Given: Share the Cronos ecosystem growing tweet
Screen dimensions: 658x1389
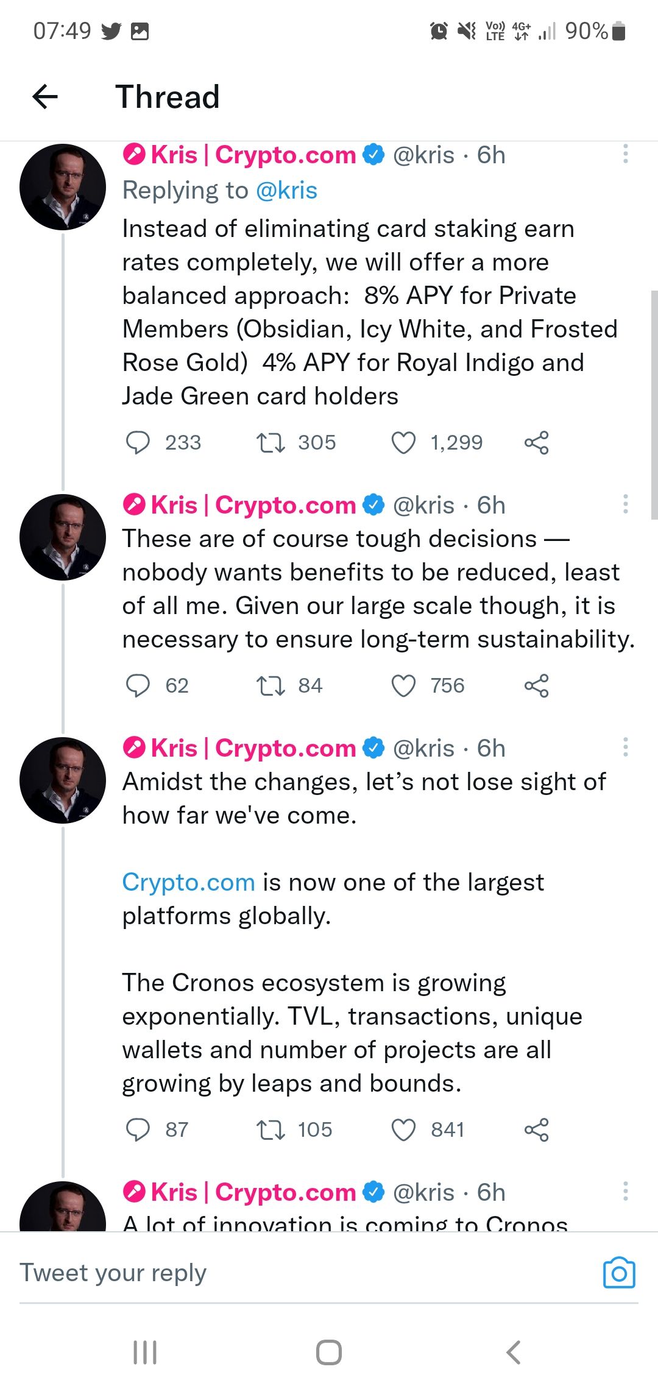Looking at the screenshot, I should [536, 1130].
